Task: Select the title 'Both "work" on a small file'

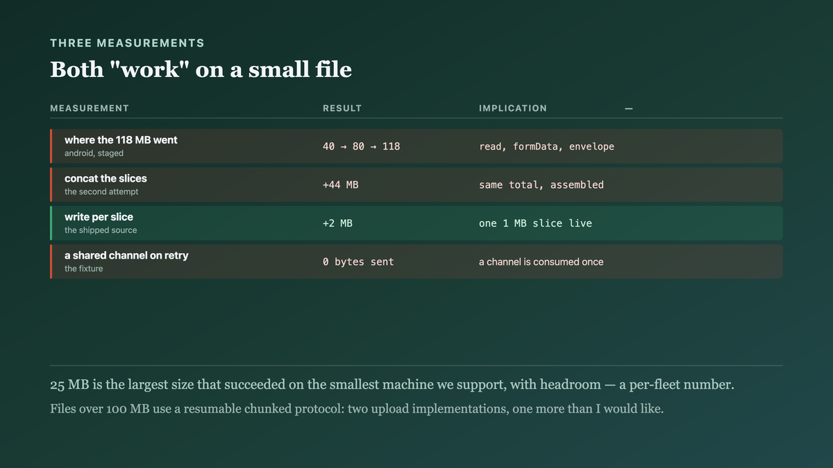Action: pyautogui.click(x=201, y=69)
